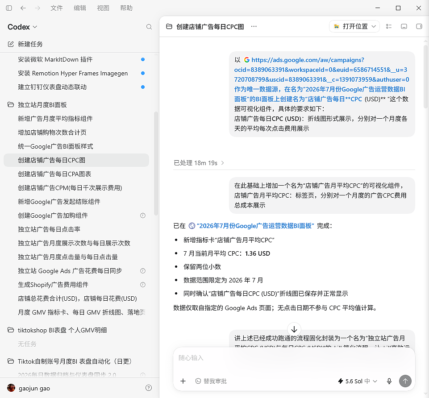Select sidebar task 创建店铺广告每日CPC图

tap(76, 160)
